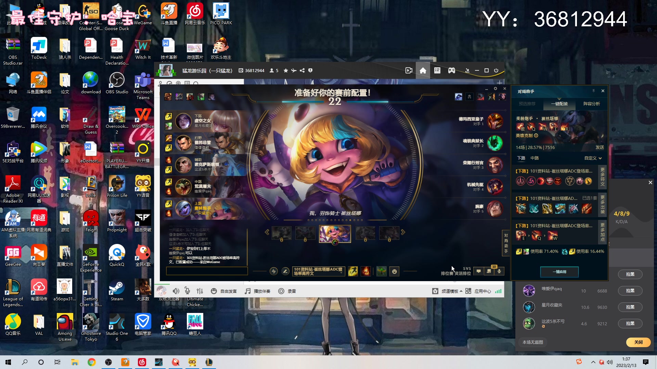This screenshot has height=369, width=657.
Task: Click 发送 send link in assistant
Action: pos(600,147)
